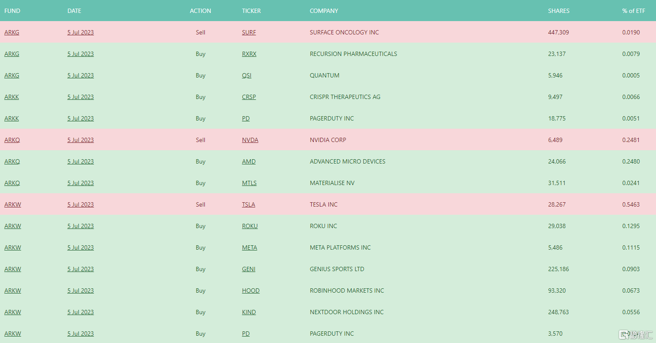Click the 0.2481 percent of ETF value
The width and height of the screenshot is (656, 343).
click(631, 140)
